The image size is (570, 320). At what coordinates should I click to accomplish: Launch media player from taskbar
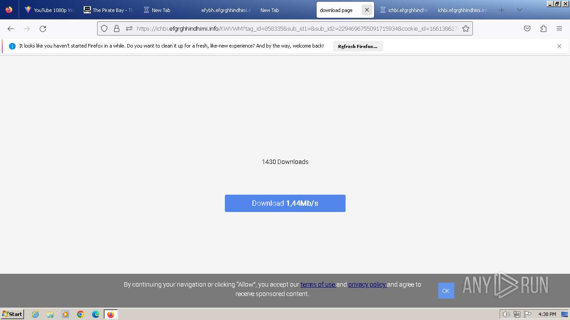tap(65, 314)
